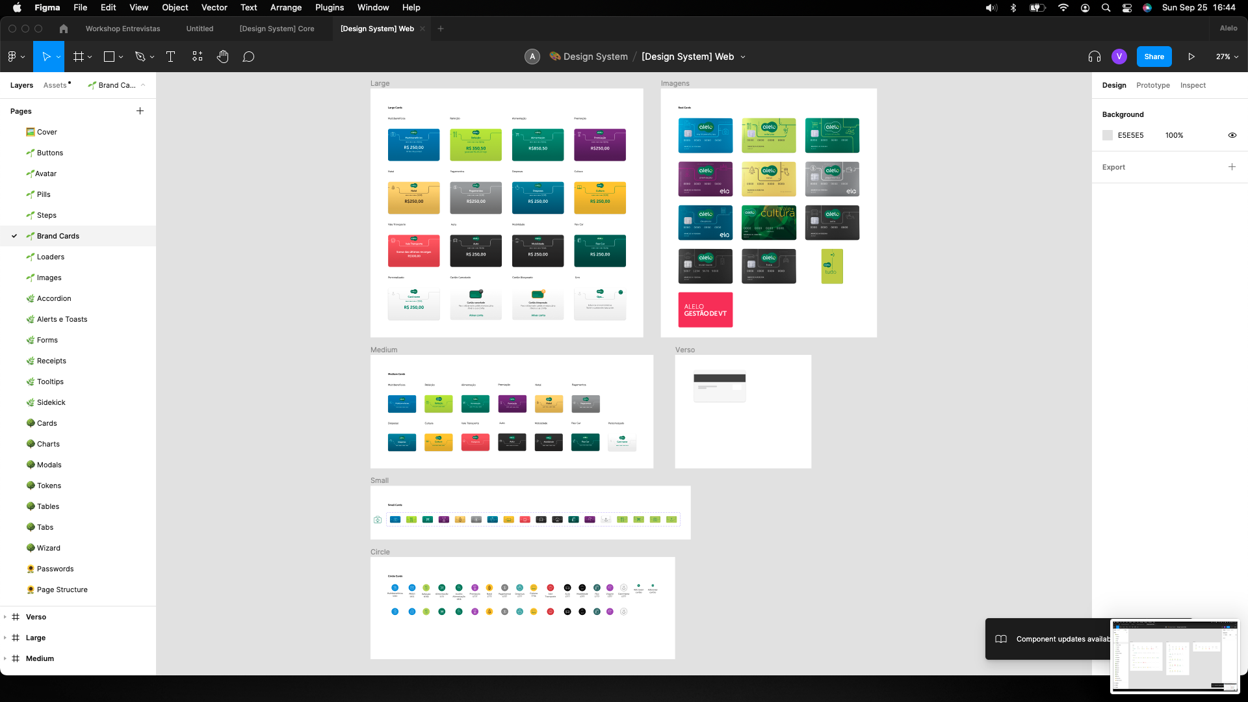The image size is (1248, 702).
Task: Click the E5E5E5 background color swatch
Action: coord(1108,135)
